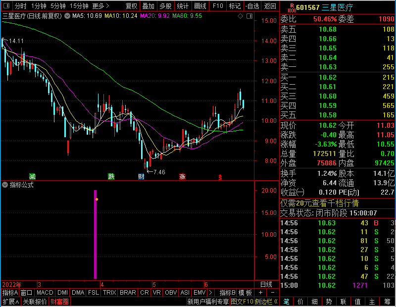Screen dimensions: 396x307
Task: Select the 主 tab in the sidebar
Action: 372,302
